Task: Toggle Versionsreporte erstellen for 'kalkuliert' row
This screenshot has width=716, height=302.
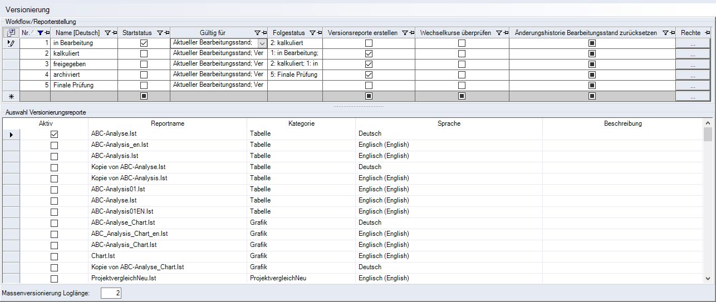Action: pos(369,54)
